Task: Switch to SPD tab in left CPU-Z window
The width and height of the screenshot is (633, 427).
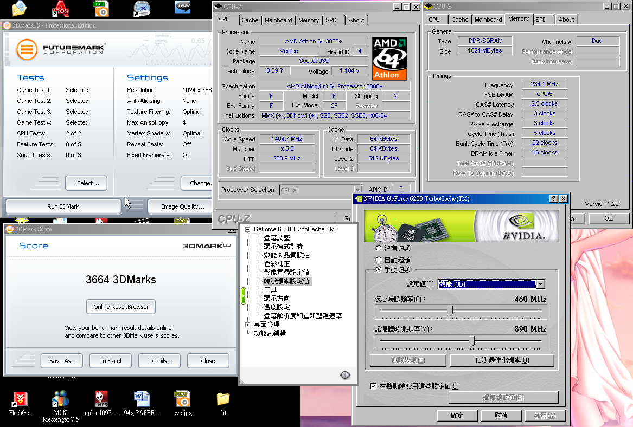Action: click(x=331, y=20)
